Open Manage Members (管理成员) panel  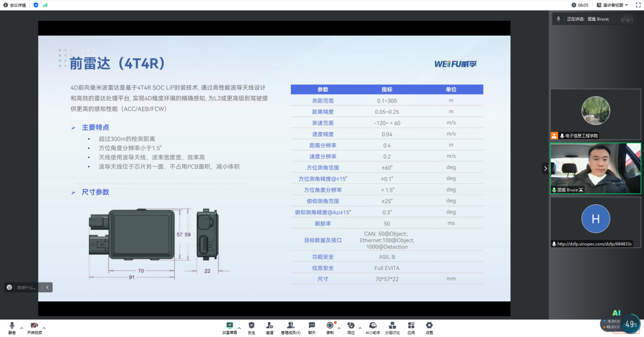click(x=290, y=326)
